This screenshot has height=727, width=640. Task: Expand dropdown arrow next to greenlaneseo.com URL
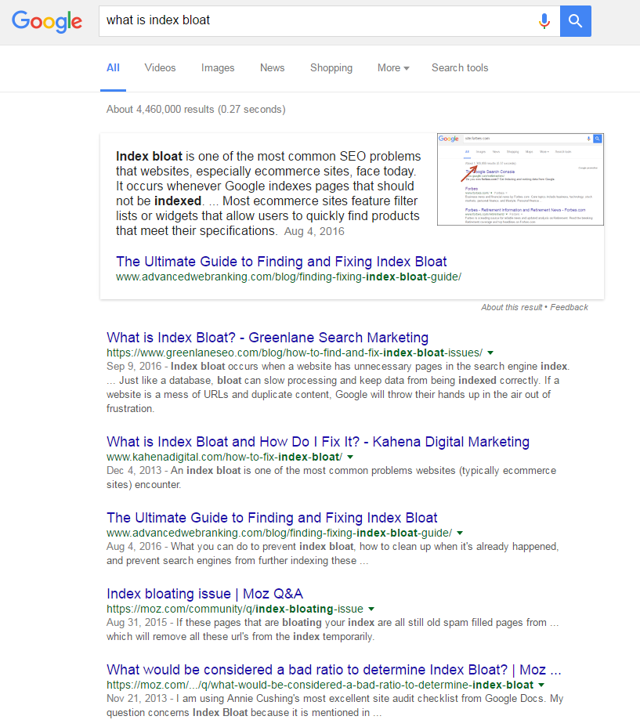click(490, 353)
